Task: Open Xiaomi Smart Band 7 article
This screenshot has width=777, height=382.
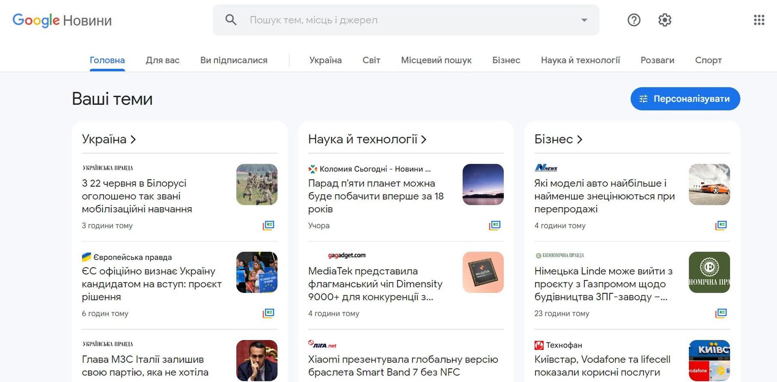Action: coord(403,366)
